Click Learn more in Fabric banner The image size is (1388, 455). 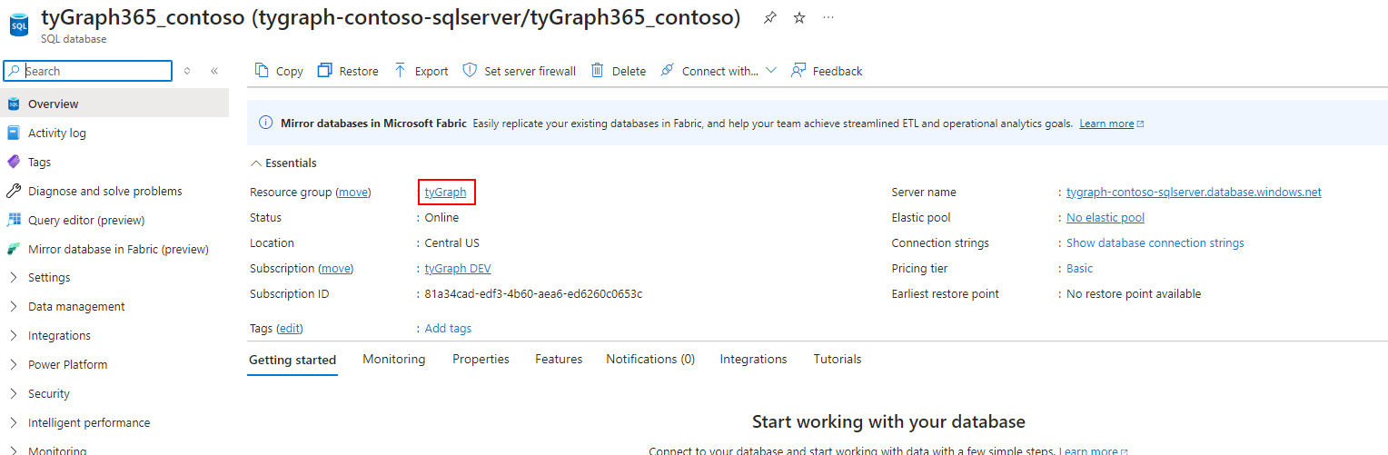(1107, 124)
